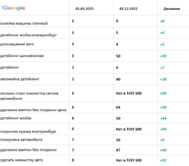The height and width of the screenshot is (166, 189).
Task: Click 'удаление вмятин без покраски цена' keyword
Action: point(33,110)
